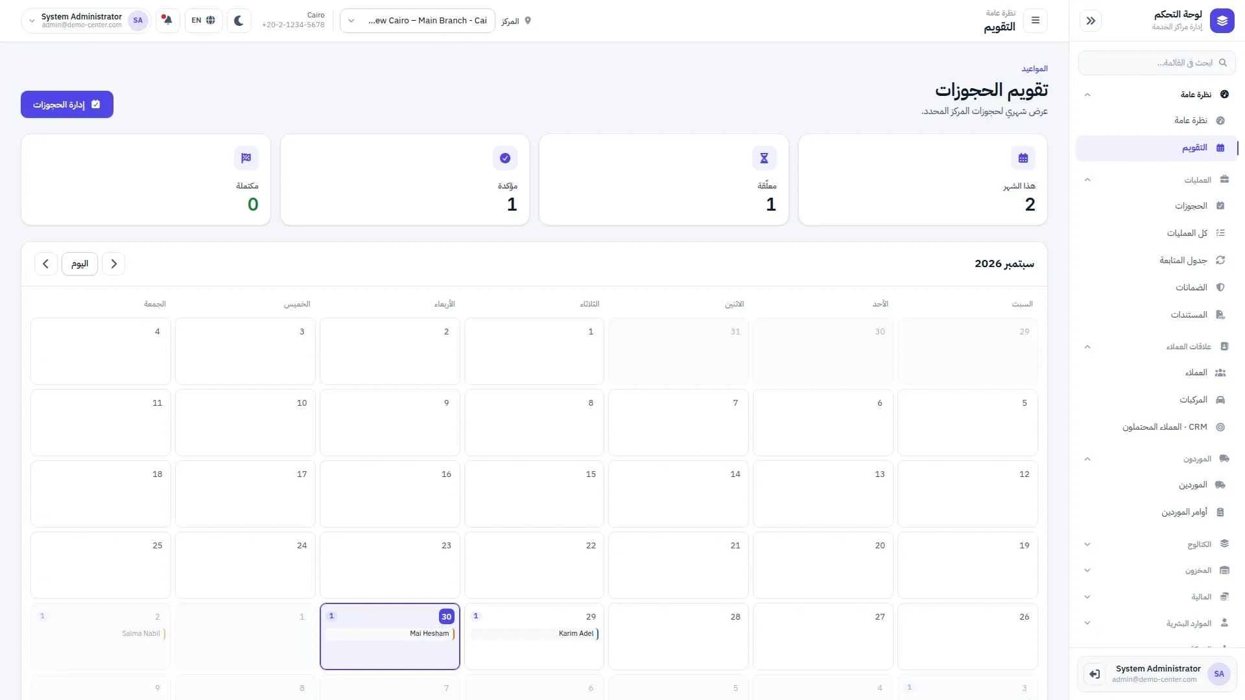The width and height of the screenshot is (1245, 700).
Task: Collapse the sidebar with the double-chevron icon
Action: tap(1091, 21)
